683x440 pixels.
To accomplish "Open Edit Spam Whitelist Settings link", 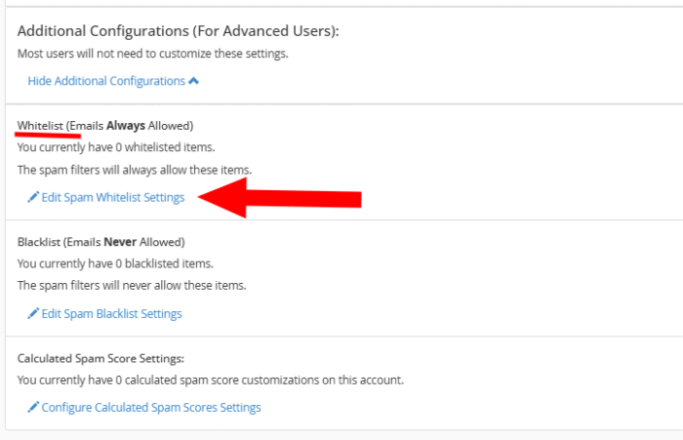I will [x=111, y=197].
